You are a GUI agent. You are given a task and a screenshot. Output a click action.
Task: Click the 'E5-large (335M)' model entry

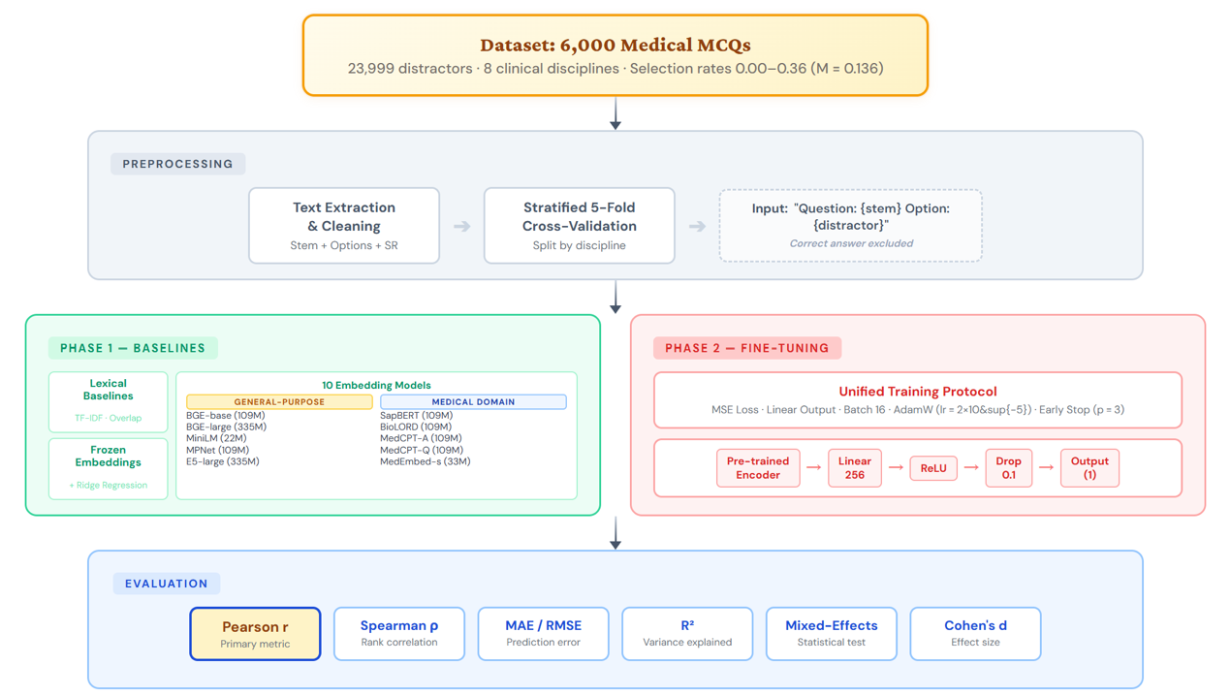(x=223, y=461)
